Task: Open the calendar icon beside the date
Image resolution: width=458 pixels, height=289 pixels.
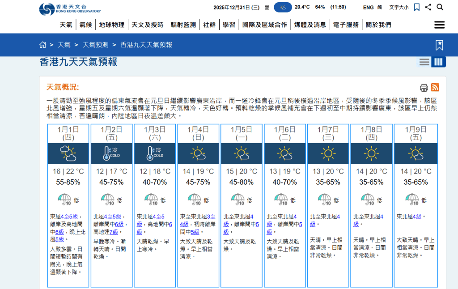Action: (x=267, y=8)
